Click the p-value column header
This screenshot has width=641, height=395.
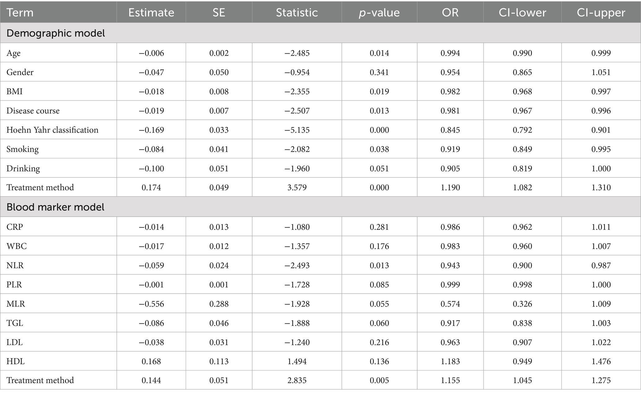point(379,12)
